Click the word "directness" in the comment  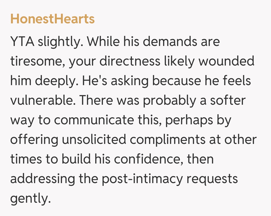coord(131,62)
